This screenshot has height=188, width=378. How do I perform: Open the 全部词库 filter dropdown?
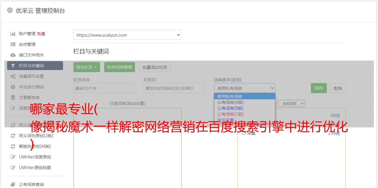pyautogui.click(x=292, y=103)
